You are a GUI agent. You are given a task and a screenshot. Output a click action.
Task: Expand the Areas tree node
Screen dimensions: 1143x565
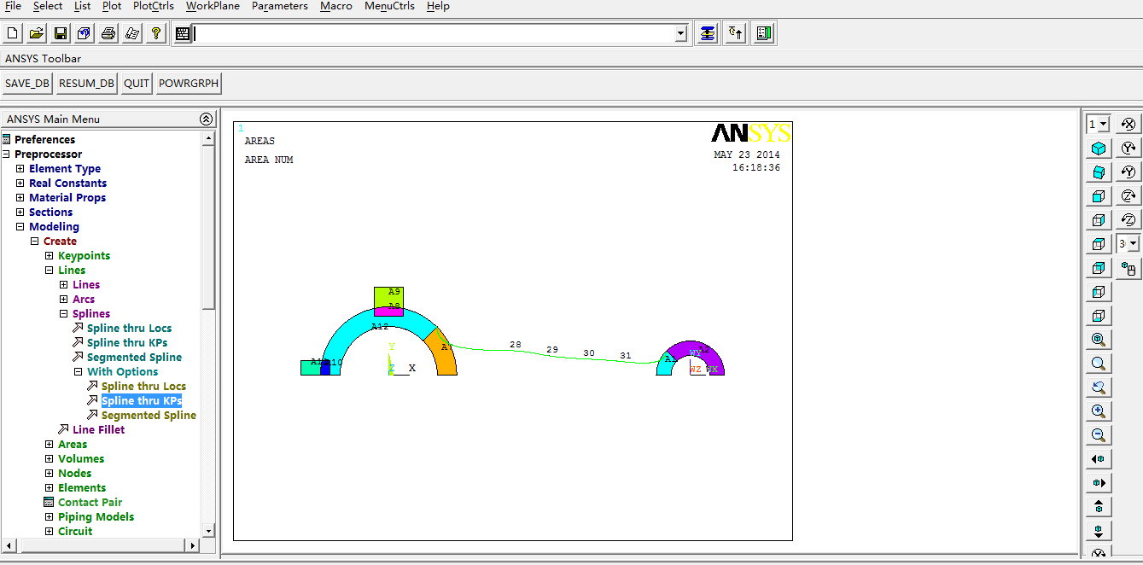coord(50,445)
